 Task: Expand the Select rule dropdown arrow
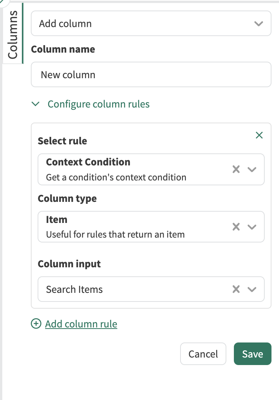click(252, 169)
